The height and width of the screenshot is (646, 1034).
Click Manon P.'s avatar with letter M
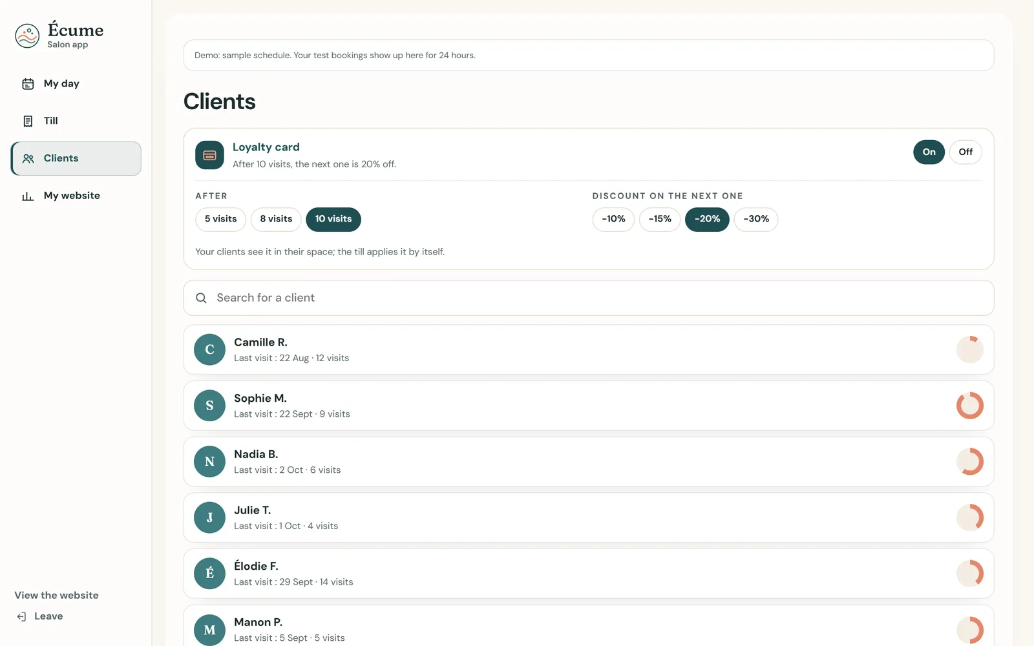pyautogui.click(x=209, y=630)
